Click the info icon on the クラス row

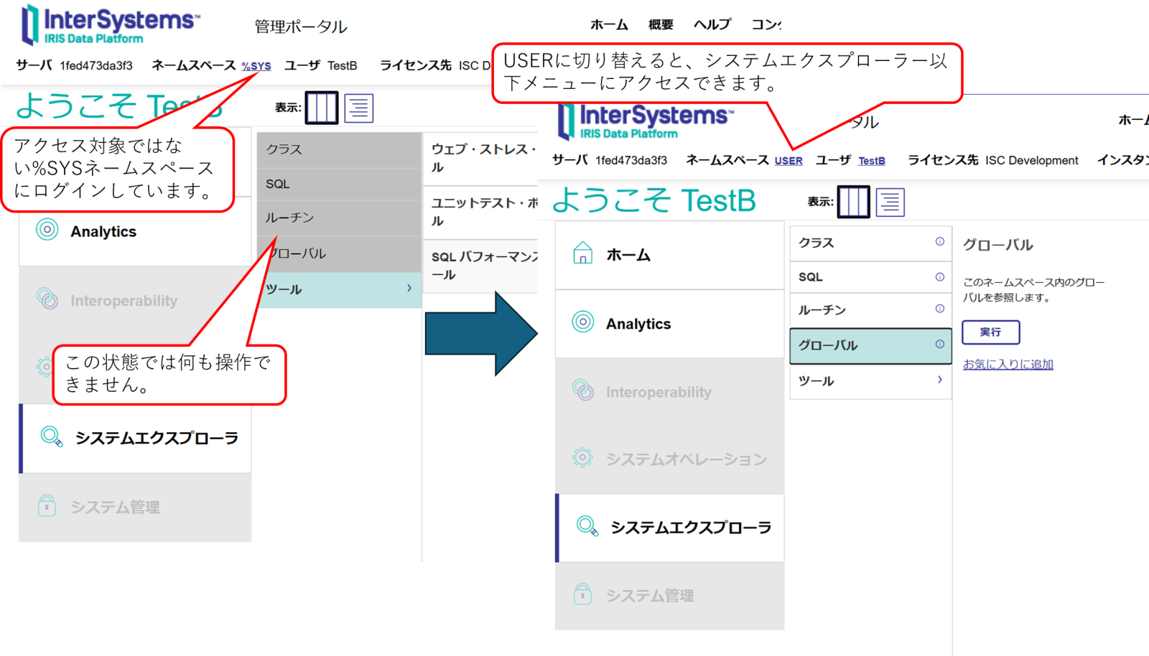point(939,242)
